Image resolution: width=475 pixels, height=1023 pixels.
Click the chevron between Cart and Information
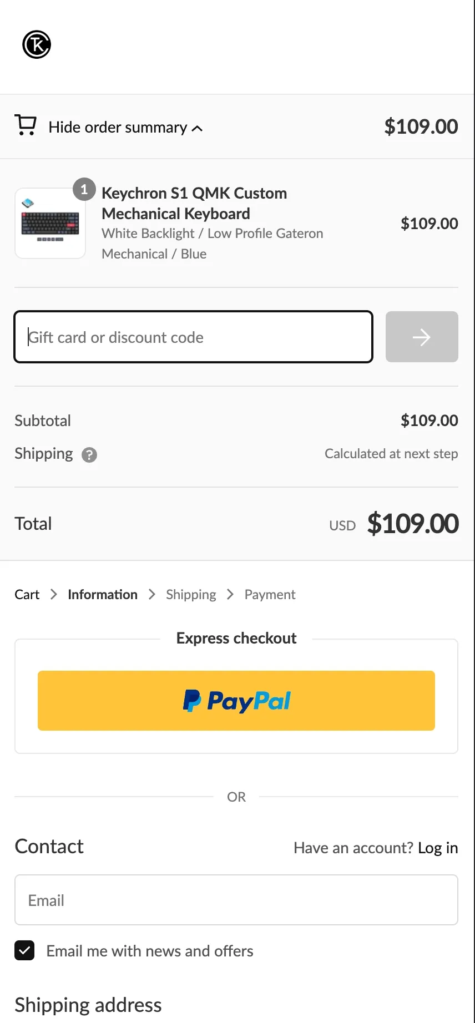pyautogui.click(x=53, y=594)
